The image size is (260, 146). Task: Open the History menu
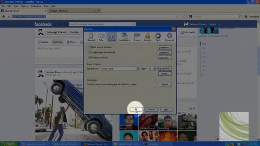pyautogui.click(x=24, y=6)
